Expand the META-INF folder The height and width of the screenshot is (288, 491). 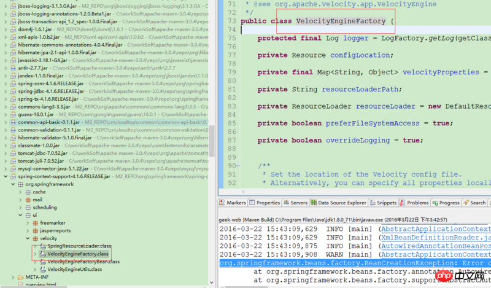[x=13, y=277]
